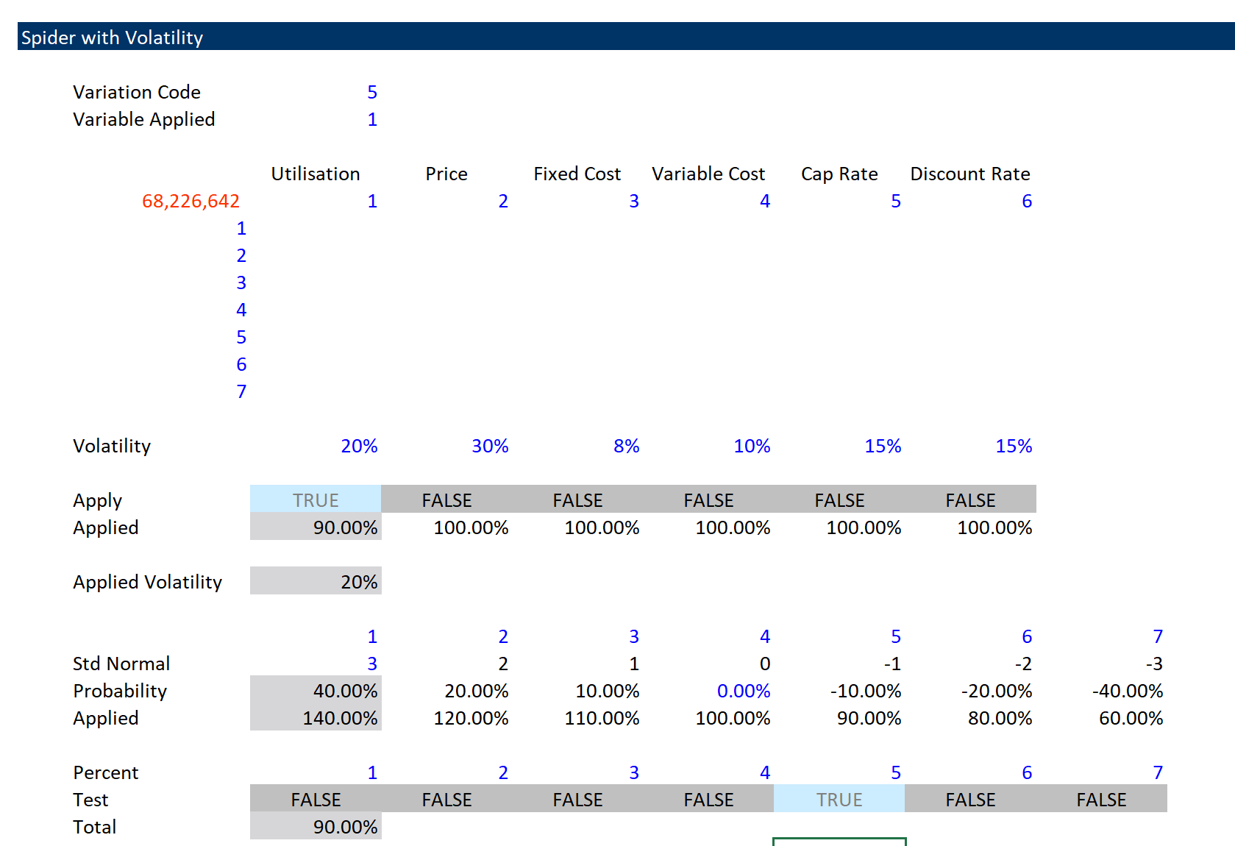Enable Apply for the Price column
The image size is (1235, 846).
(x=446, y=500)
